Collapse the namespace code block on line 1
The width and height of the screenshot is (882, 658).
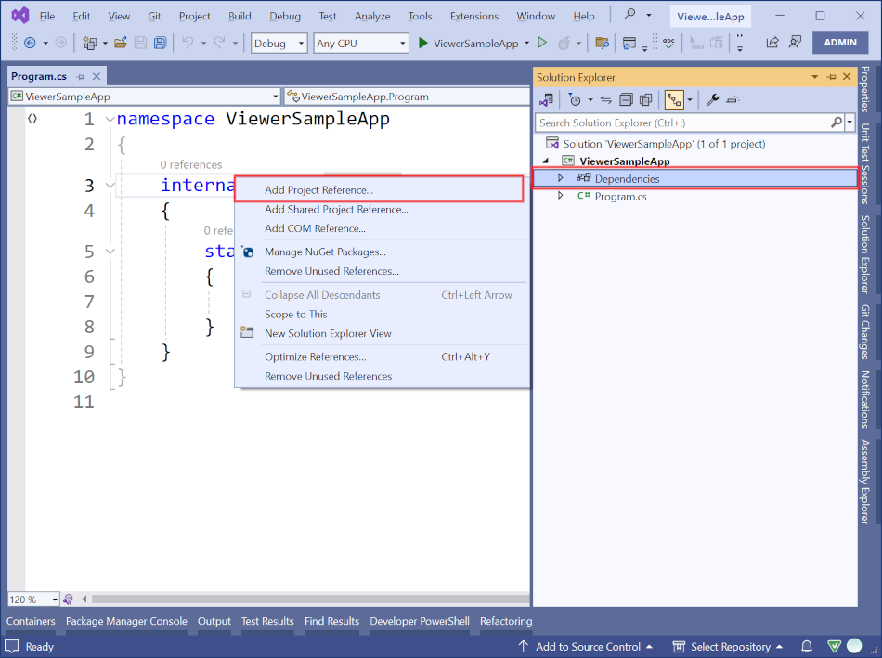click(110, 119)
